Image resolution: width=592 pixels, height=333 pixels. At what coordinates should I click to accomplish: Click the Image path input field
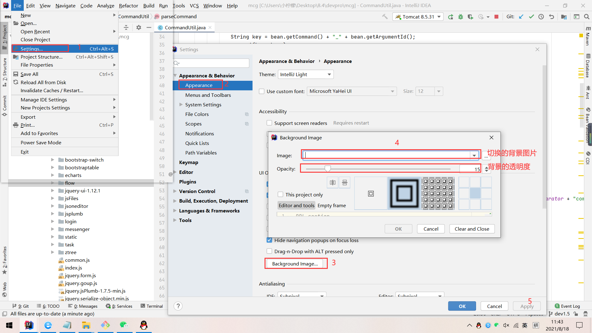[387, 155]
